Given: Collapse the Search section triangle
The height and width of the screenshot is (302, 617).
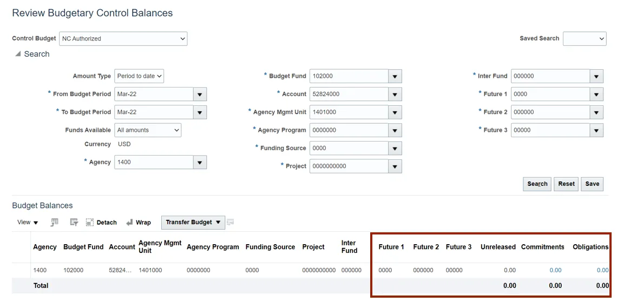Looking at the screenshot, I should 18,54.
